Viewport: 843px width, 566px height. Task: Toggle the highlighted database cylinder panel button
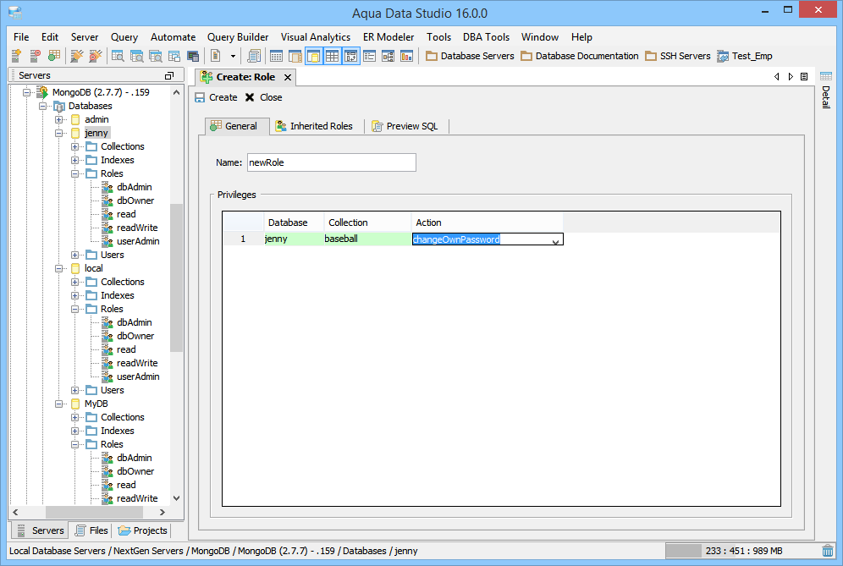tap(313, 55)
